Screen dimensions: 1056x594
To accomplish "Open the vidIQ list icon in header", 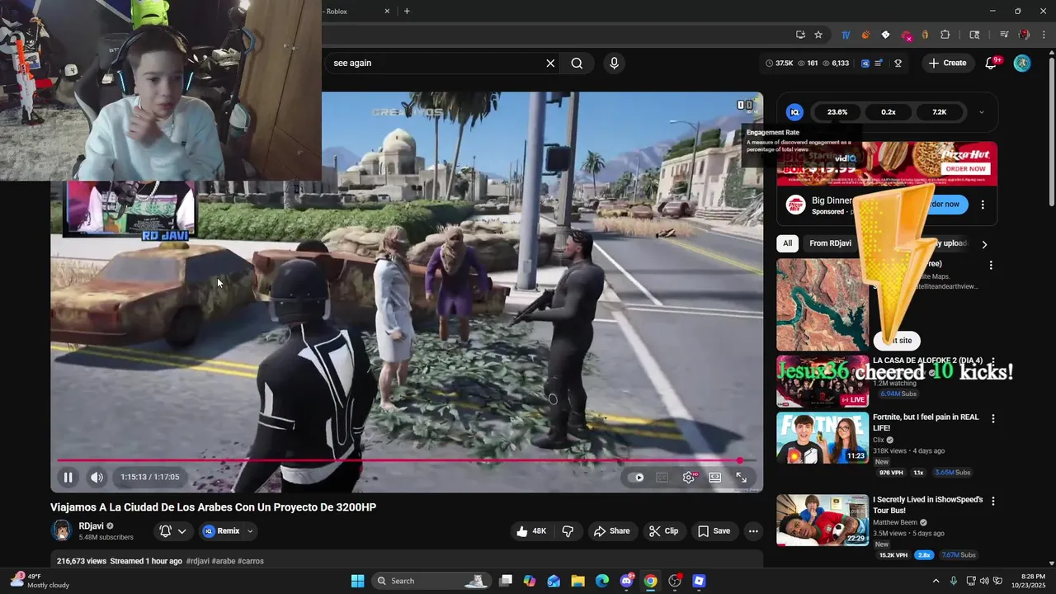I will click(x=879, y=63).
